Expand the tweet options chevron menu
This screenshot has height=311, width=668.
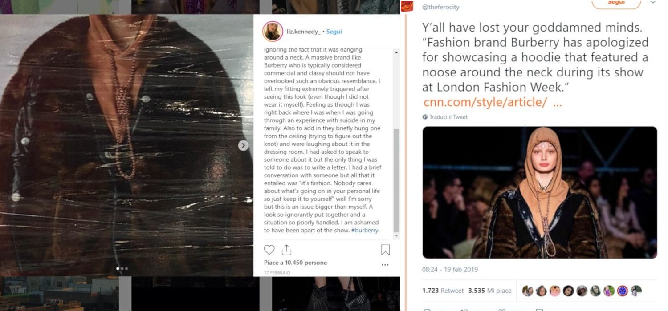point(653,2)
